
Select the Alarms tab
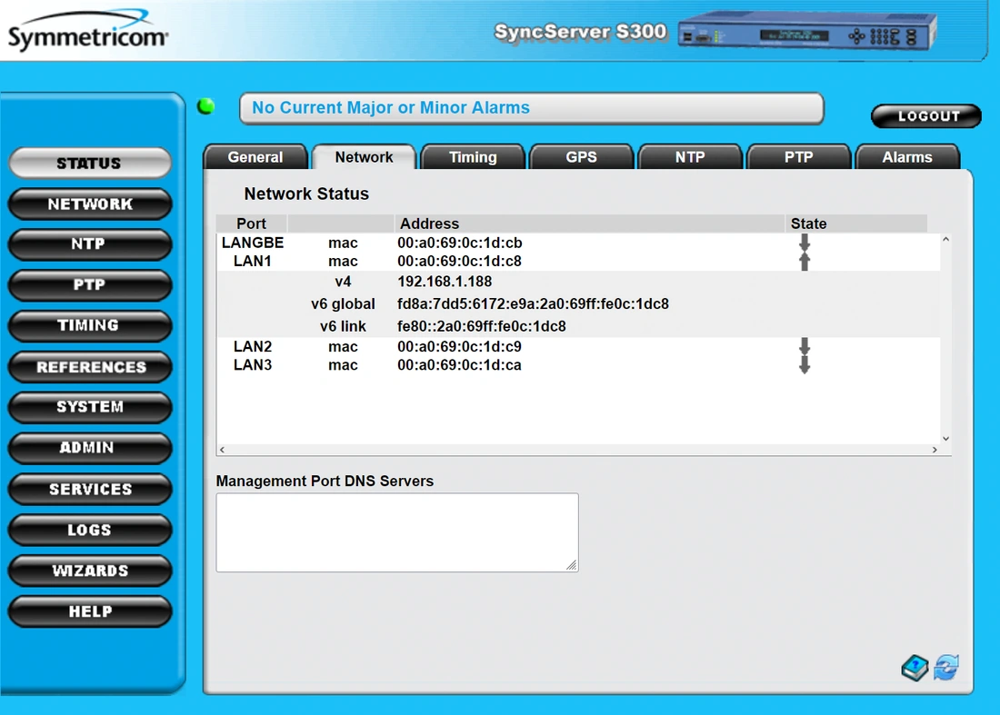coord(906,157)
